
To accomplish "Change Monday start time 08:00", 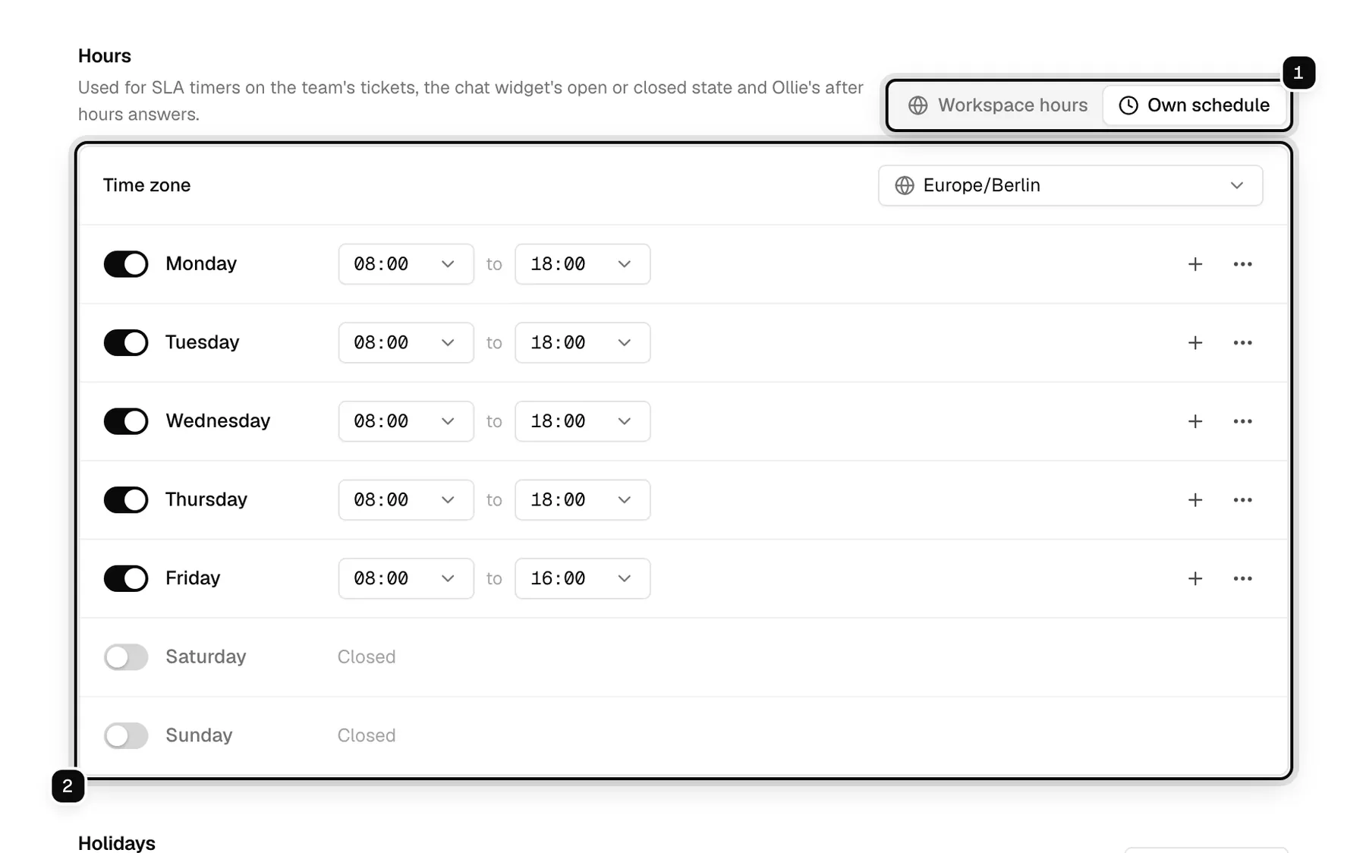I will (406, 264).
